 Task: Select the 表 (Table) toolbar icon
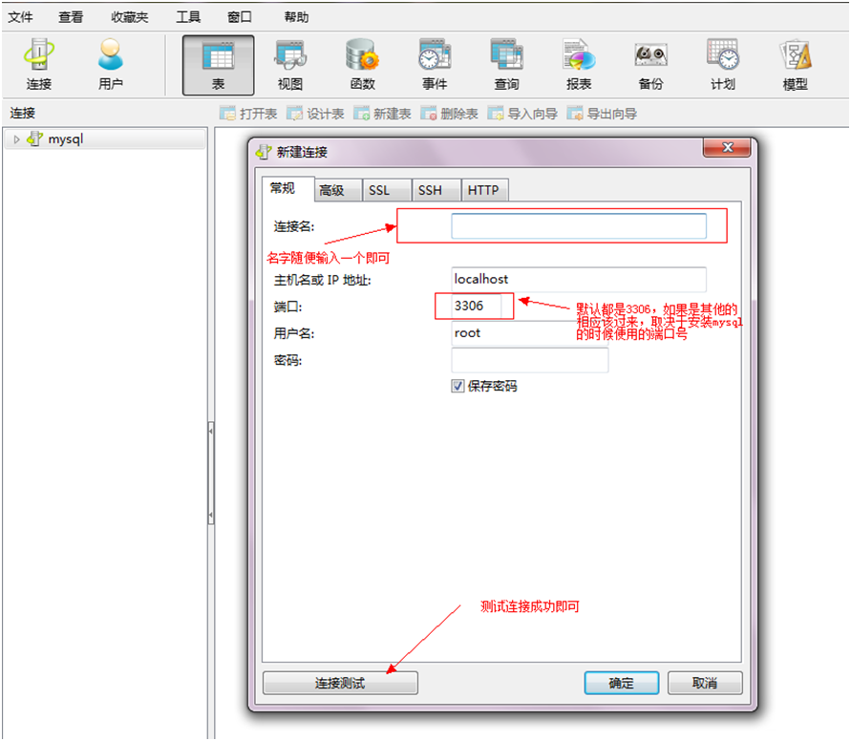(x=218, y=65)
